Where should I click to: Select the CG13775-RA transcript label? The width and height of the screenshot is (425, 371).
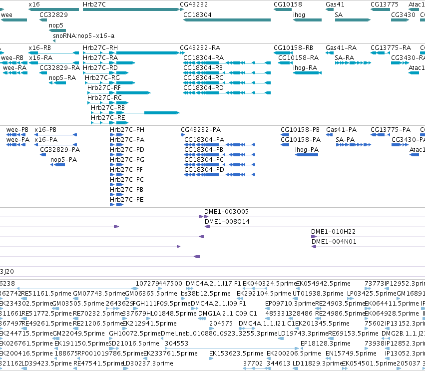[x=391, y=48]
